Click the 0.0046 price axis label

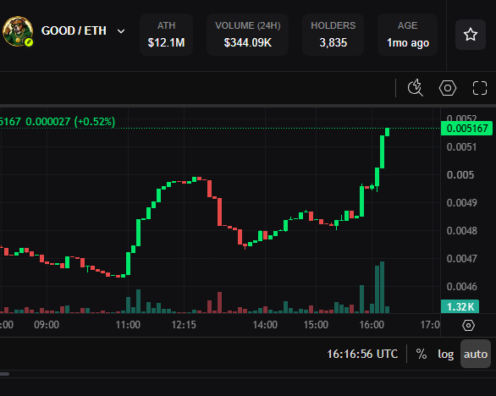click(x=461, y=287)
